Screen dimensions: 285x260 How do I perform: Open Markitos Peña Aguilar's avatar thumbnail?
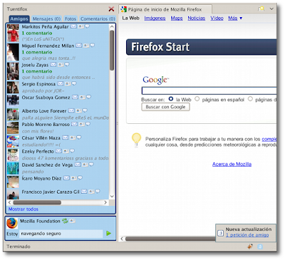[x=13, y=33]
